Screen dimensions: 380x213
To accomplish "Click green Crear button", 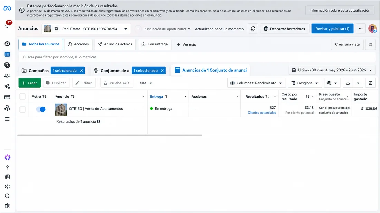I will 30,83.
